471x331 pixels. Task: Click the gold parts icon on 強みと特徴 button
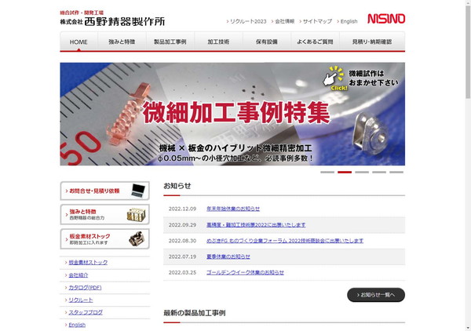[x=137, y=215]
